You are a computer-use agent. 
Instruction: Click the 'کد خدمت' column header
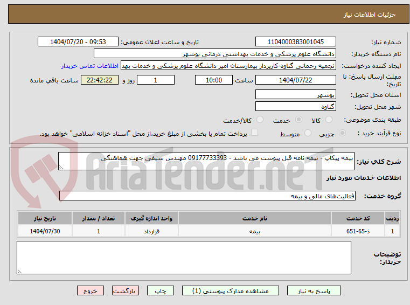tap(358, 218)
